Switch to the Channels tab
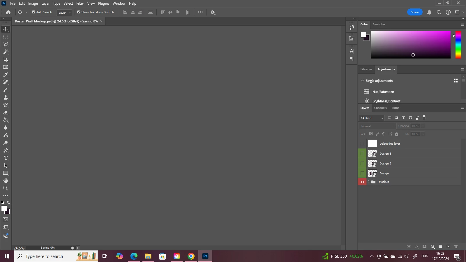Viewport: 466px width, 262px height. point(380,108)
